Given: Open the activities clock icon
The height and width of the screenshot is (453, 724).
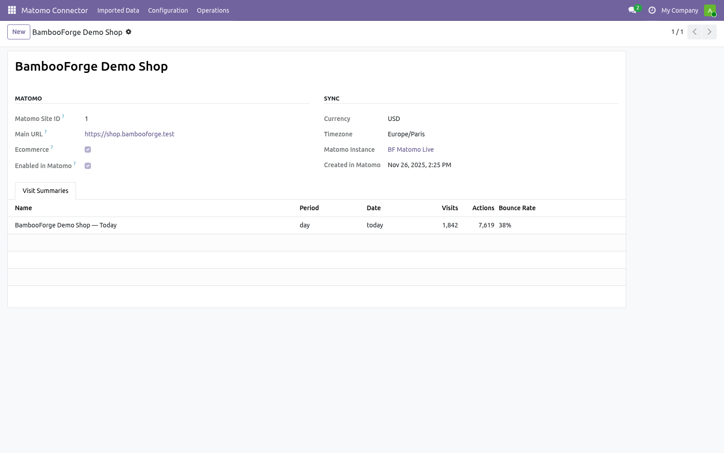Looking at the screenshot, I should pyautogui.click(x=652, y=10).
